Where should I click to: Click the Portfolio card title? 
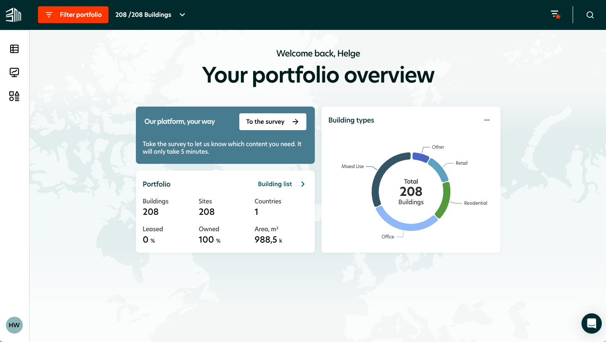click(x=157, y=184)
